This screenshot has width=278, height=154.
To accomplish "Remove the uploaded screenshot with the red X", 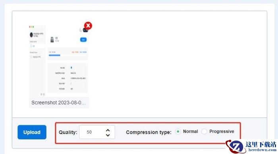I will coord(88,26).
